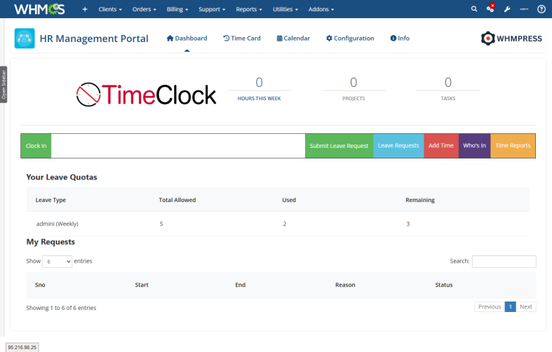Click the 'Showing 1 to 6 of 6 entries' text
Screen dimensions: 552x352
coord(61,308)
